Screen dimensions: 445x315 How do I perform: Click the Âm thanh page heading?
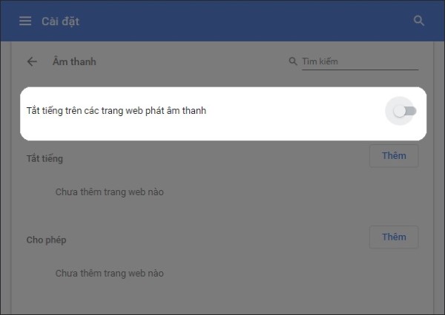click(74, 61)
